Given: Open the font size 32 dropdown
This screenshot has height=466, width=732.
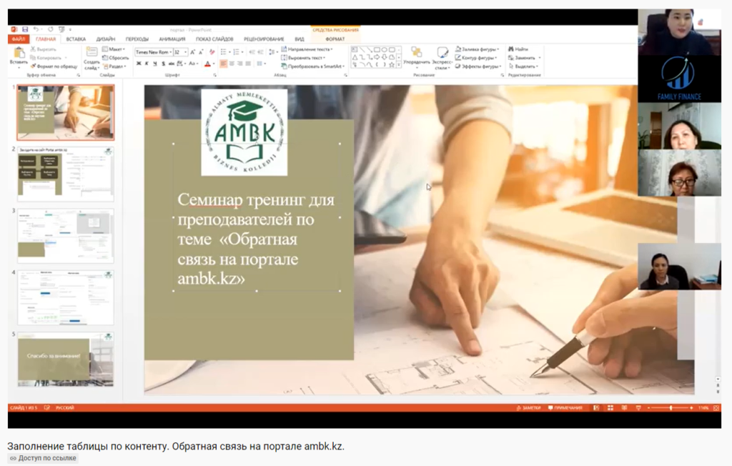Looking at the screenshot, I should pyautogui.click(x=186, y=52).
